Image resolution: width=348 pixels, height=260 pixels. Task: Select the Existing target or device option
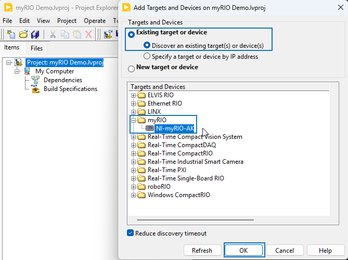(131, 34)
